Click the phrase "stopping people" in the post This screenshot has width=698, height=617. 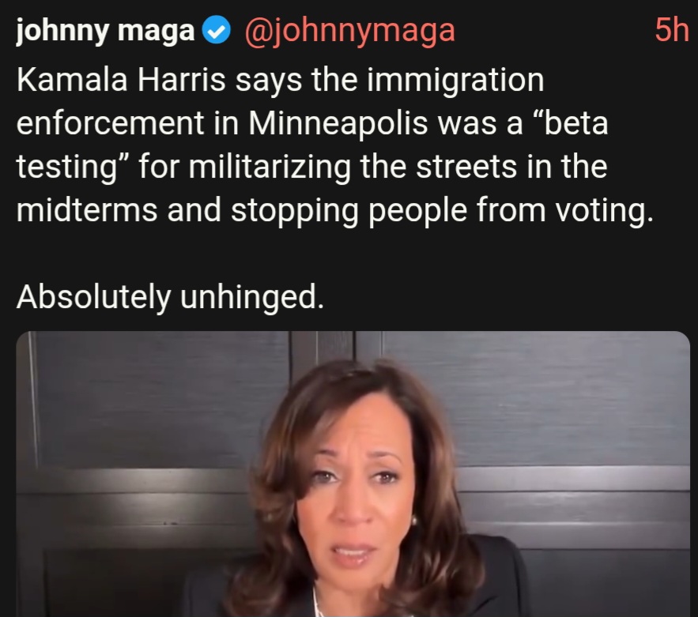click(349, 210)
